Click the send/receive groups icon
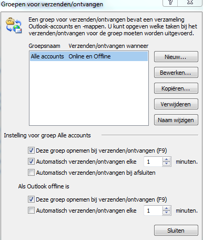203x240 pixels. [x=14, y=26]
